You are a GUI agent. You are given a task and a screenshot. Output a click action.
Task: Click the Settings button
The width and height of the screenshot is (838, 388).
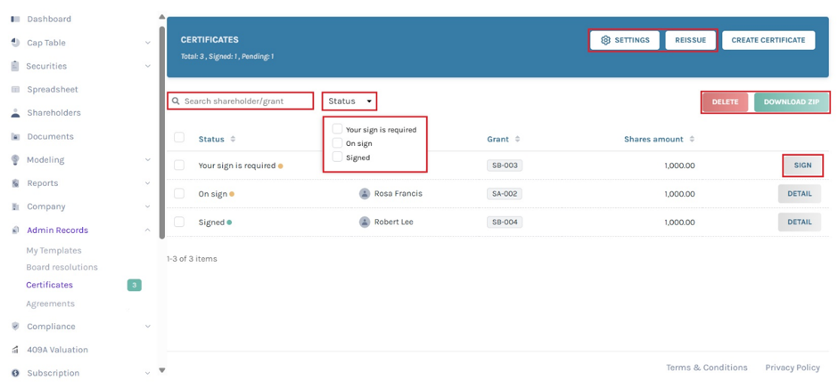pos(625,40)
